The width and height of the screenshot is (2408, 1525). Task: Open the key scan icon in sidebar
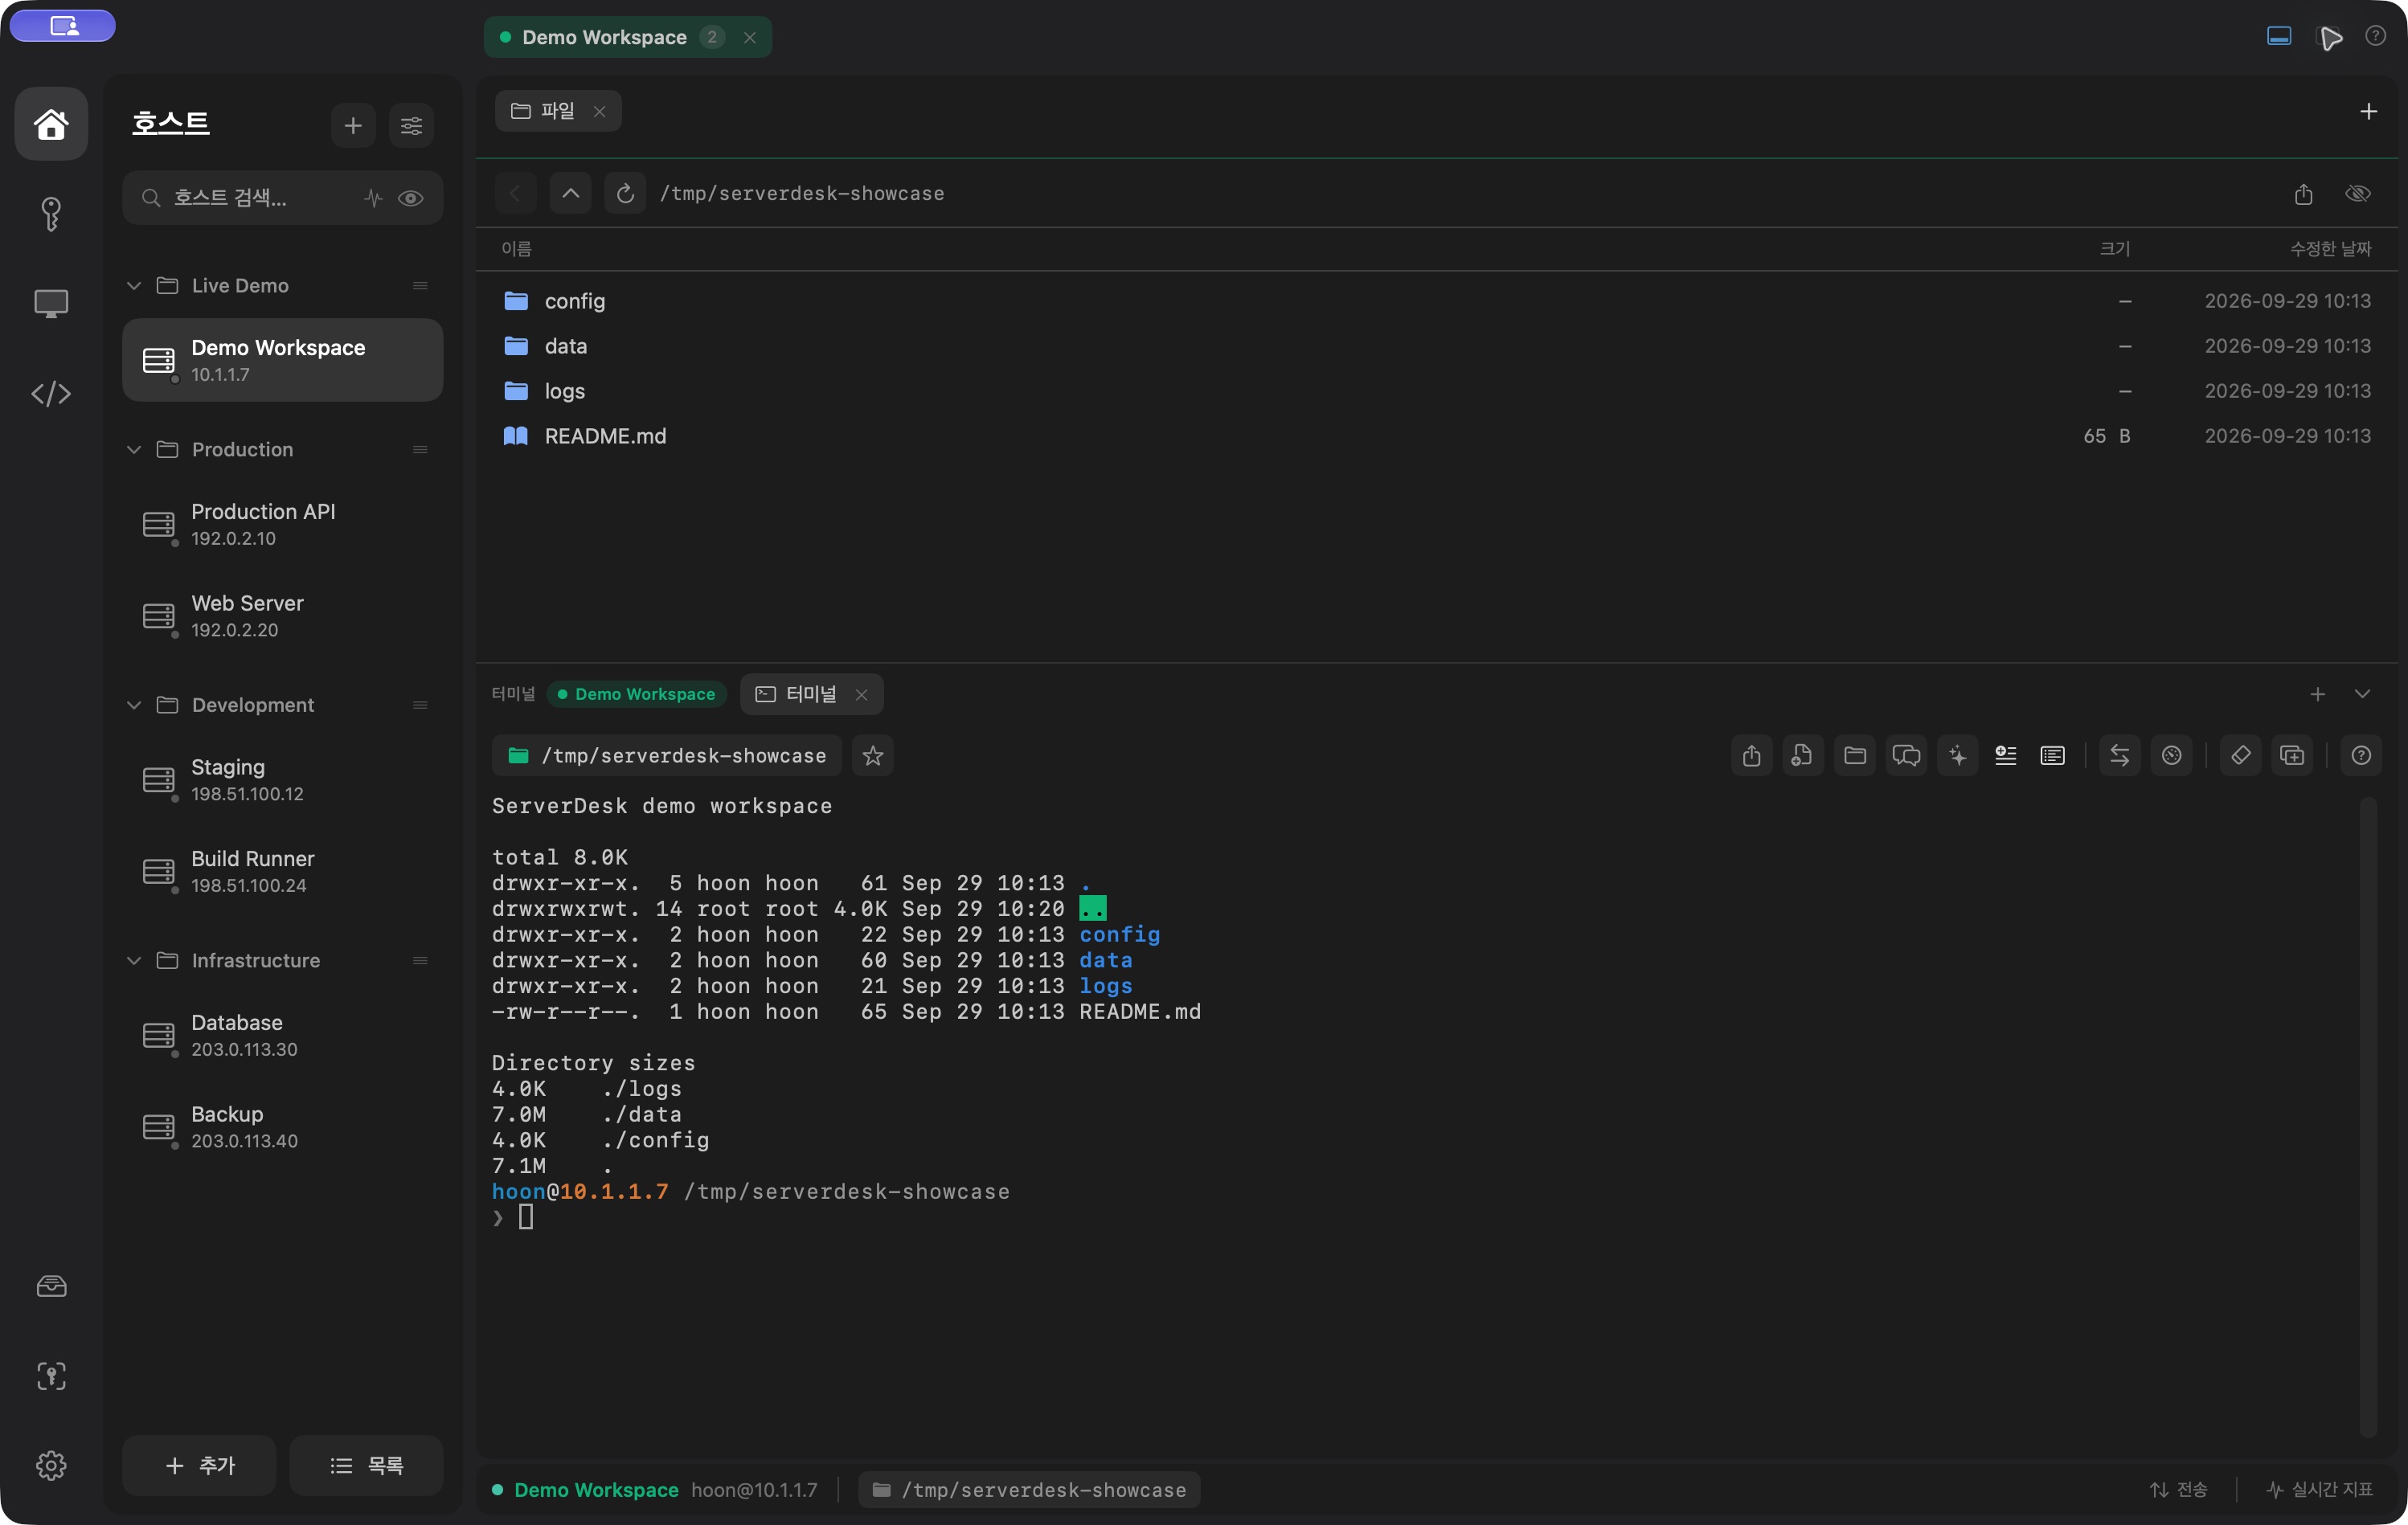tap(51, 1376)
